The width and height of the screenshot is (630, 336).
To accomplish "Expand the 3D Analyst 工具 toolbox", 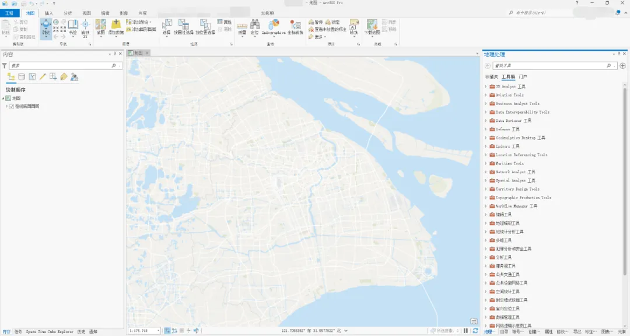I will click(x=486, y=86).
